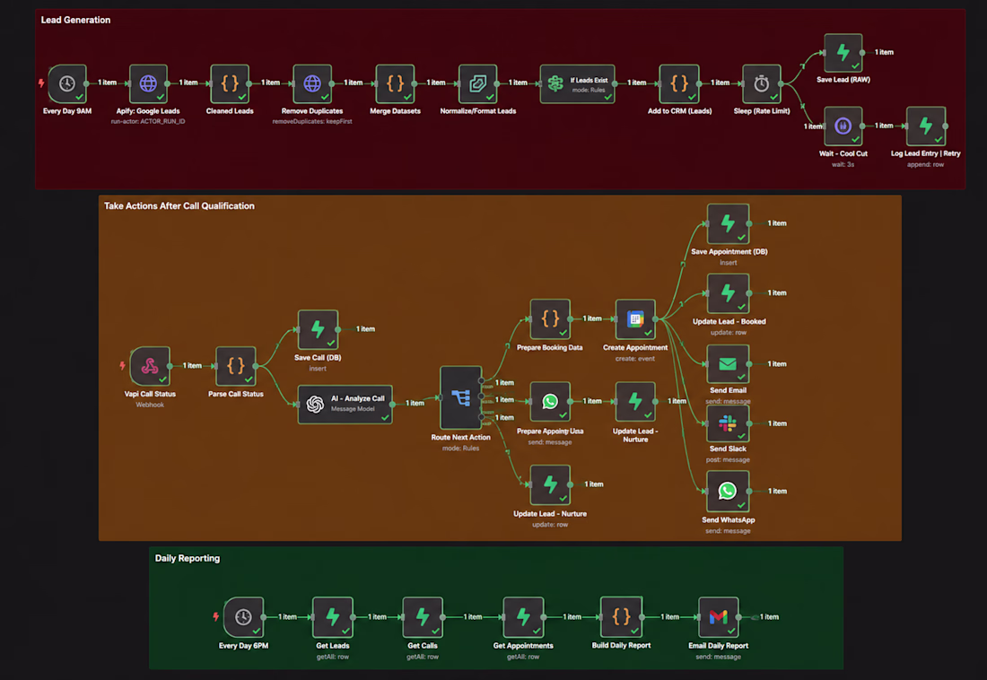This screenshot has width=987, height=680.
Task: Select the Send WhatsApp node
Action: (729, 492)
